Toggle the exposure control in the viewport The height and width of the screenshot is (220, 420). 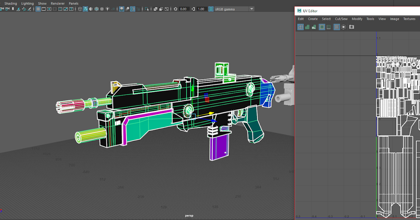[175, 9]
